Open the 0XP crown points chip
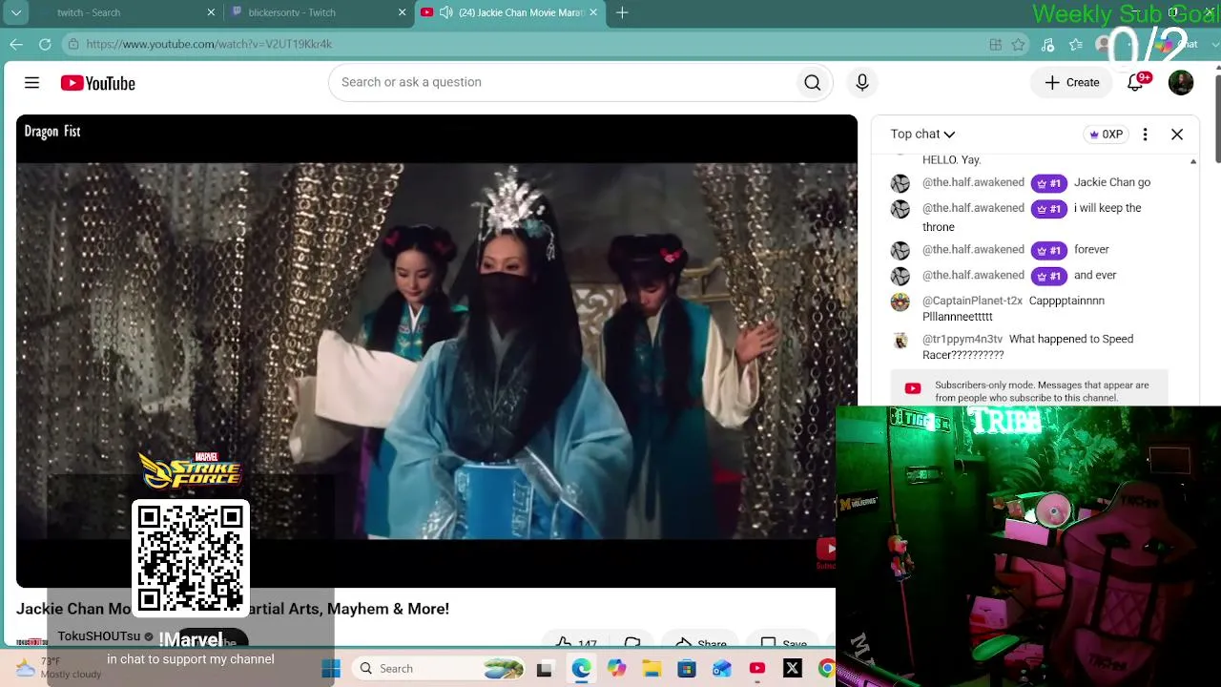 [1107, 135]
